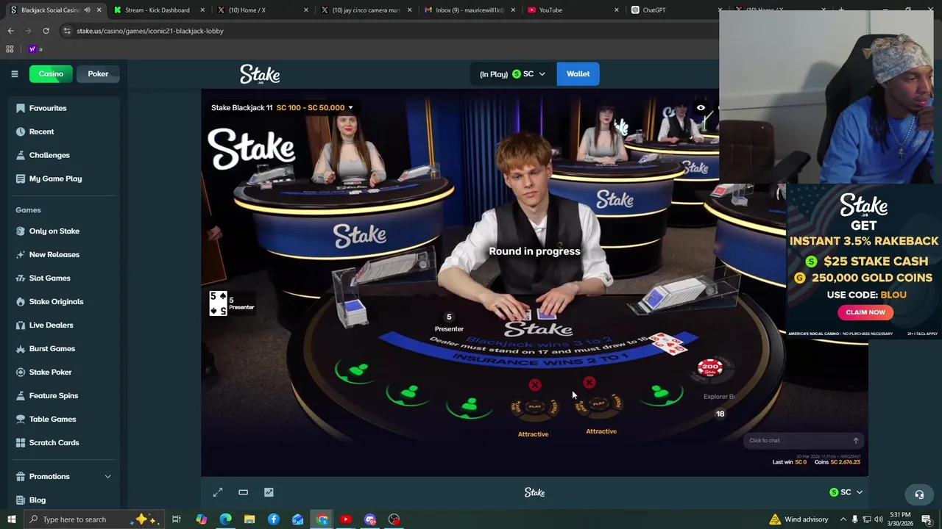Mute audio on the Blackjack tab

[x=87, y=10]
